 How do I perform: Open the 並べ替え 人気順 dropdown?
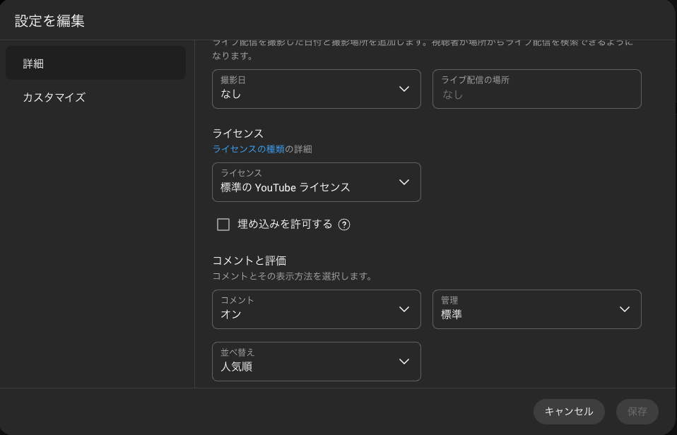(x=311, y=362)
